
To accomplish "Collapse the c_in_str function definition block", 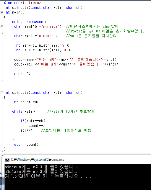I will tap(2, 93).
